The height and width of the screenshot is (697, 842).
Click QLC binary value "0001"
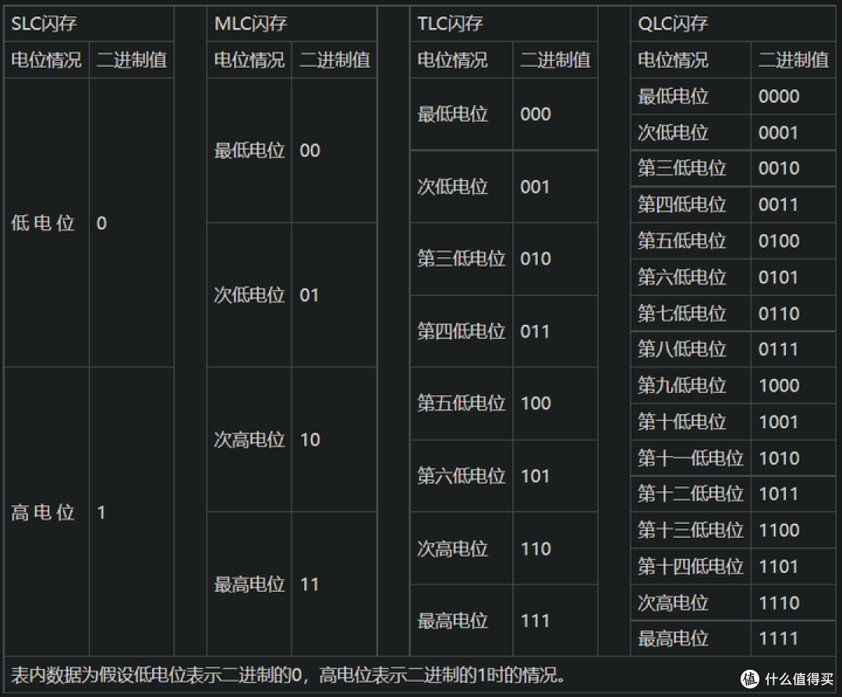[x=778, y=133]
